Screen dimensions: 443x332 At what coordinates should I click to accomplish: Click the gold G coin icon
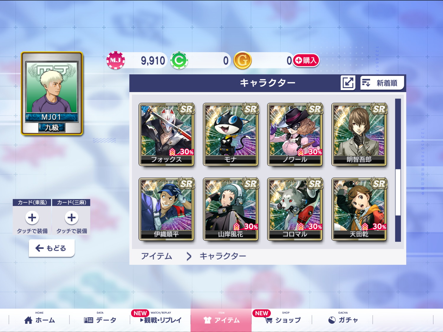pyautogui.click(x=242, y=60)
